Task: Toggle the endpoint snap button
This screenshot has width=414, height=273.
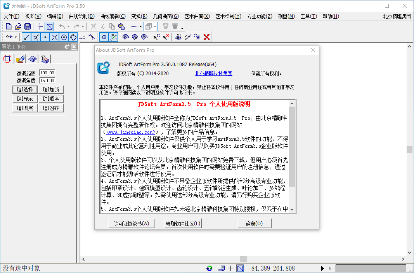Action: [x=26, y=37]
